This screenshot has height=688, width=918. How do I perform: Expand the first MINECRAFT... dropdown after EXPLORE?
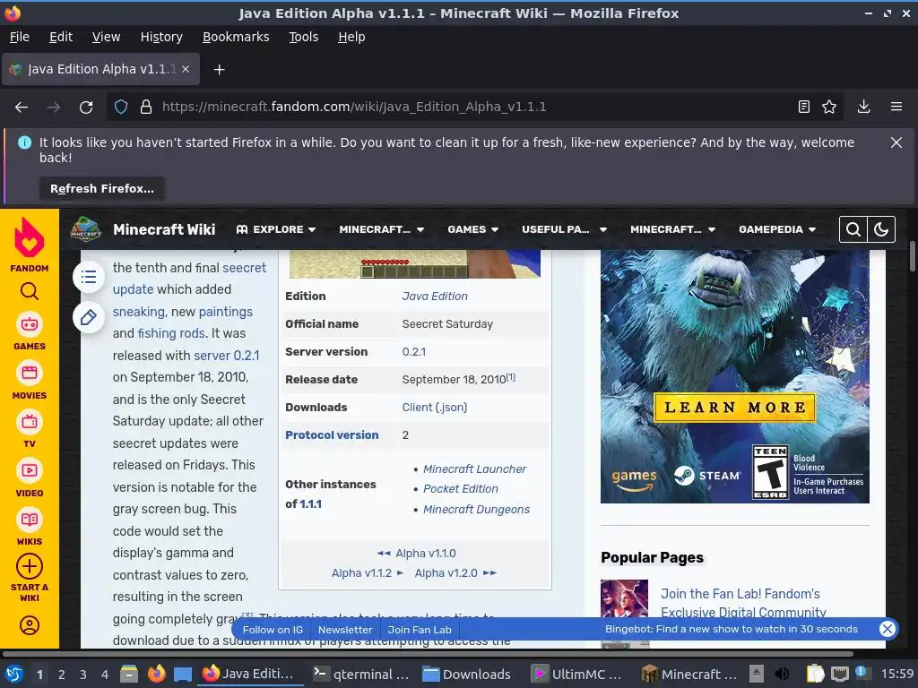381,229
